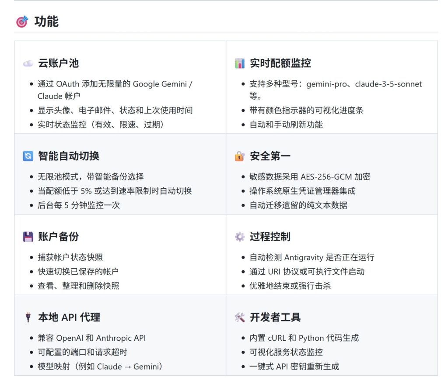Click the 安全第一 heading text
This screenshot has width=448, height=387.
pos(270,156)
